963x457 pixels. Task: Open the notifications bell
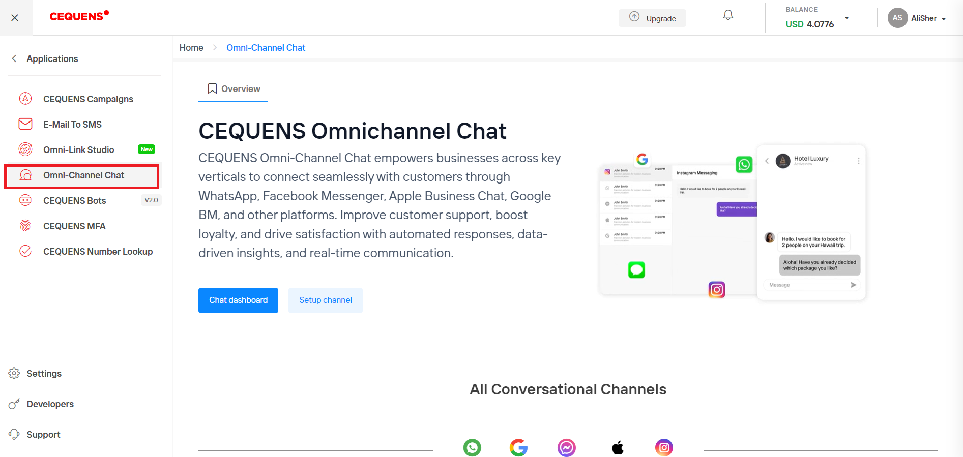click(728, 15)
